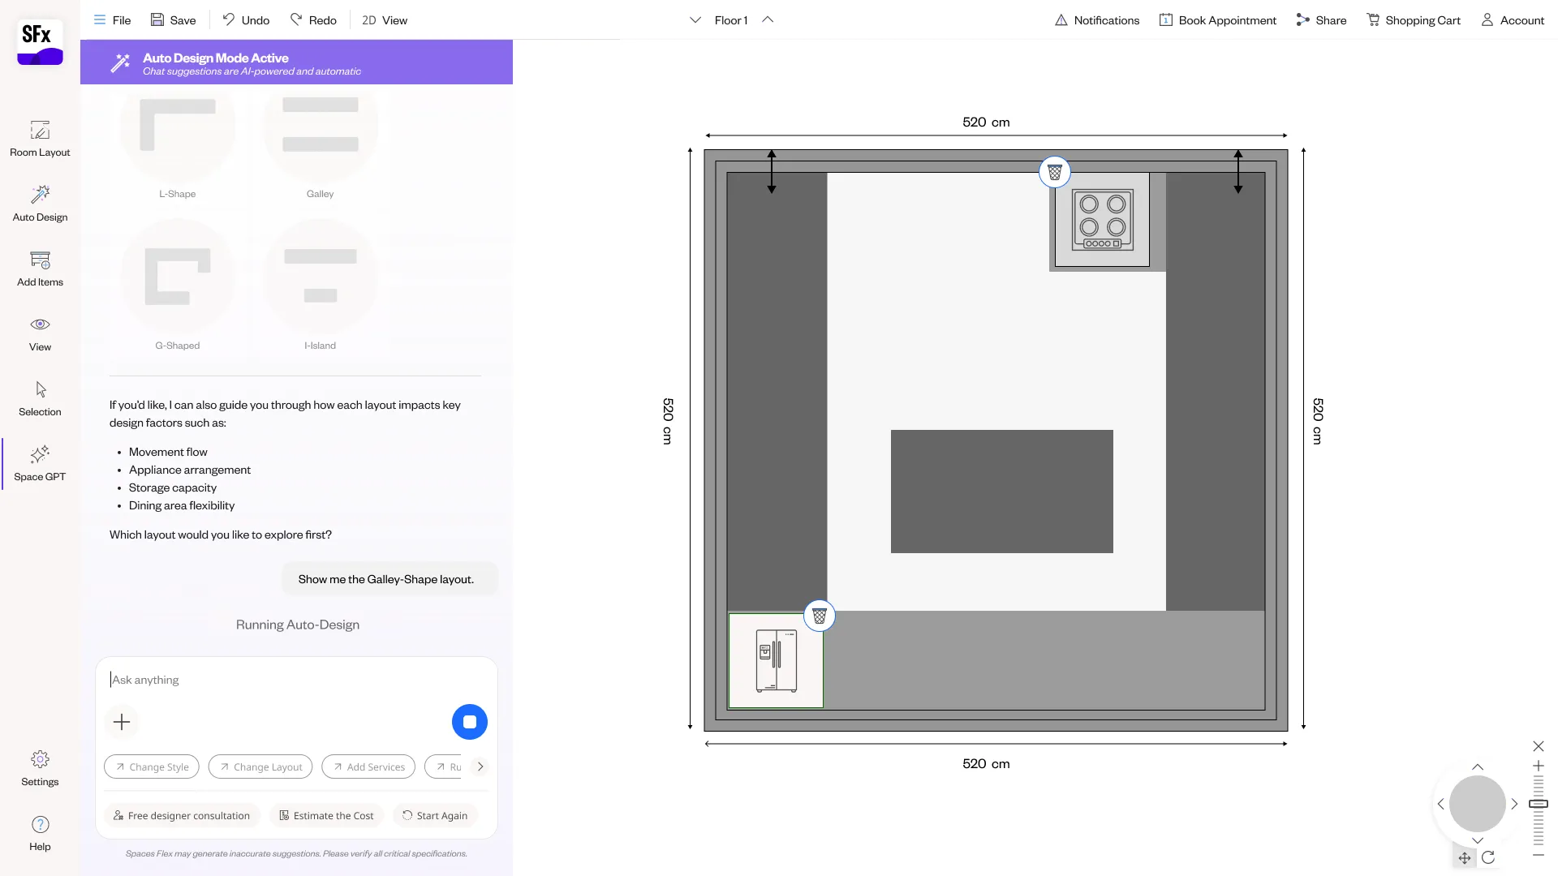Click the Notifications bell in the top bar
Screen dimensions: 1558x876
pos(1096,20)
